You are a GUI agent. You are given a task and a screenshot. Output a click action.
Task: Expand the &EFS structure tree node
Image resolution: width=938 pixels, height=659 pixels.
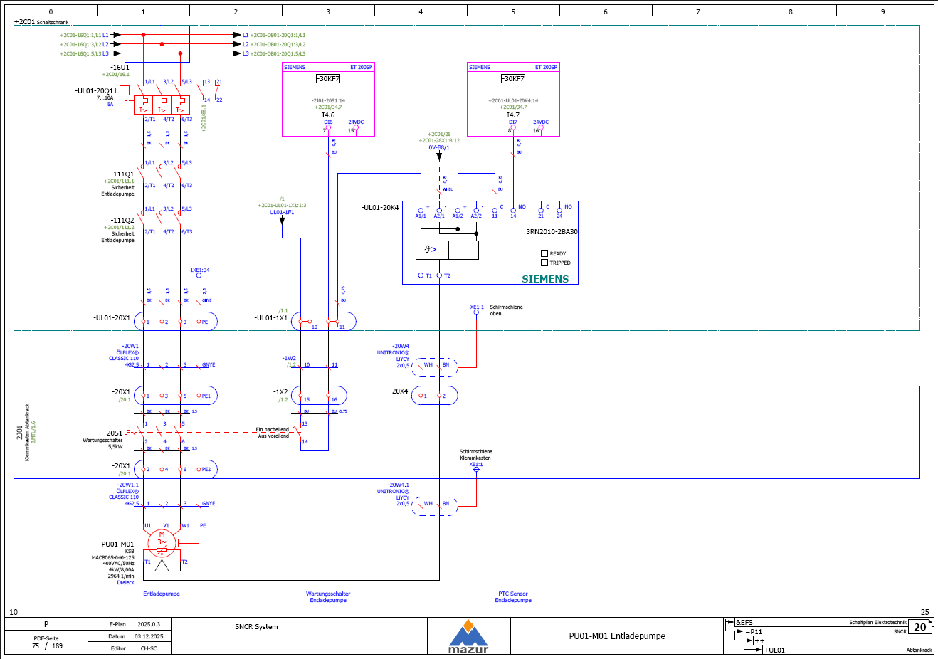[729, 623]
